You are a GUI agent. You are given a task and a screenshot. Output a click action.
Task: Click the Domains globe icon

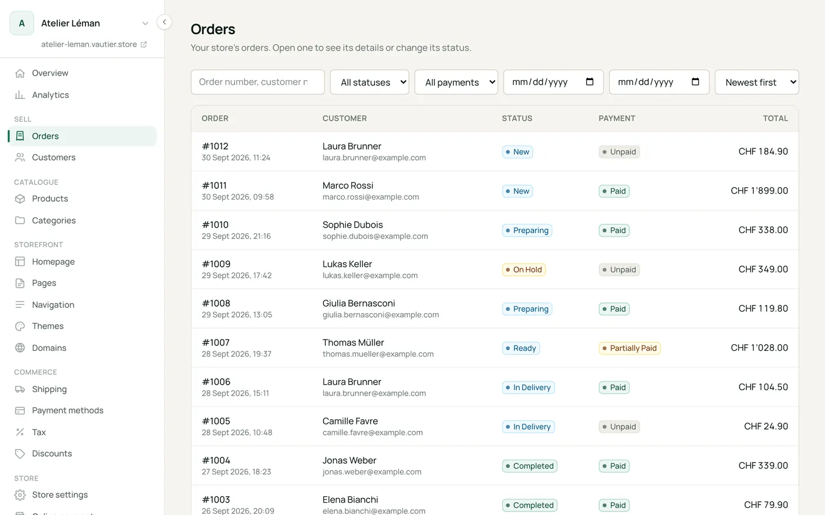[x=20, y=348]
